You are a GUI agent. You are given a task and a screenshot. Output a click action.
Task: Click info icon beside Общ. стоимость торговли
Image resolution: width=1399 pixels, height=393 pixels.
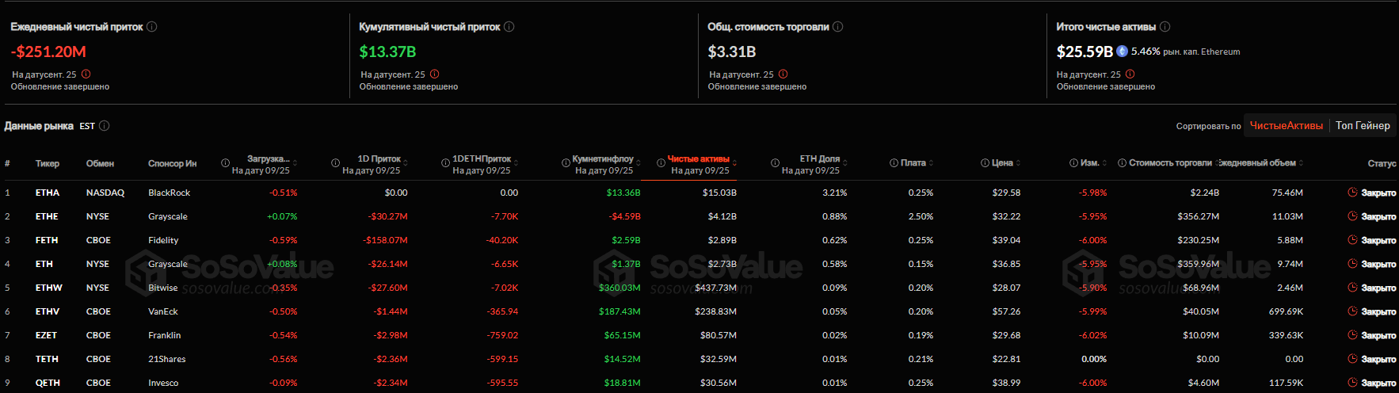point(837,26)
